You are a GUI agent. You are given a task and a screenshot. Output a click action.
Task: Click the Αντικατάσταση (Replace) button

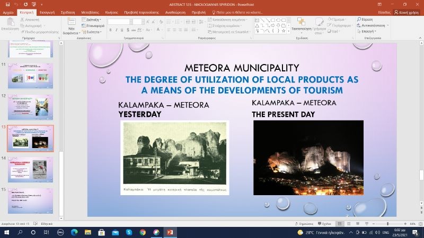373,25
